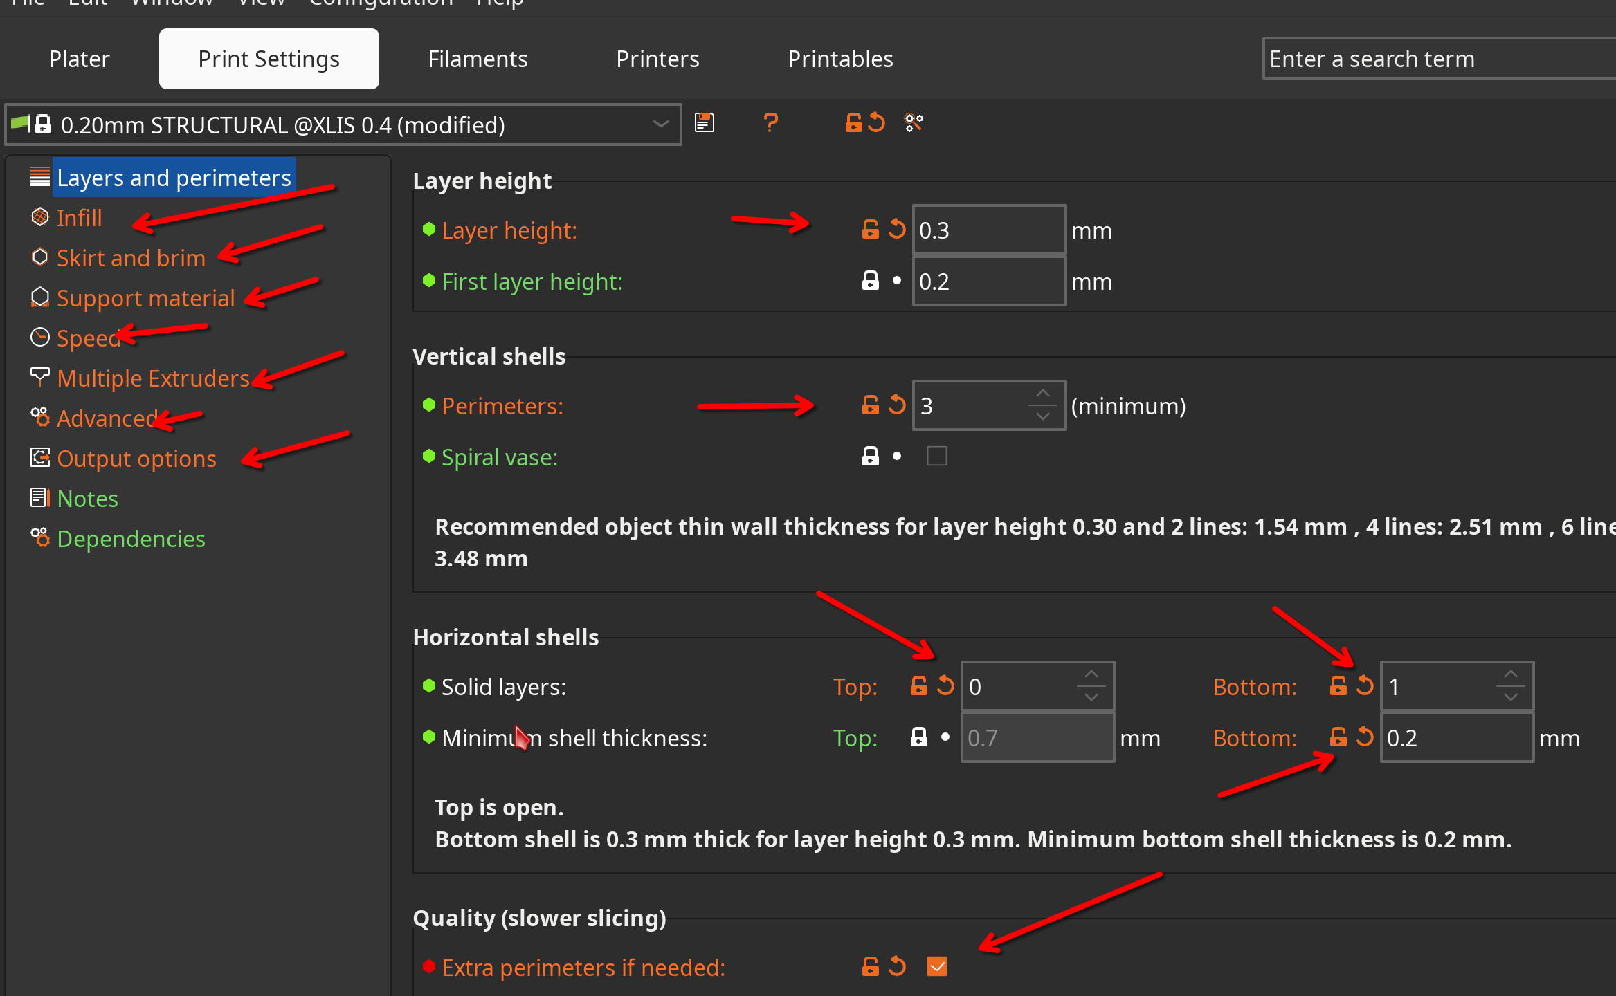Screen dimensions: 1616x996
Task: Click the unlocked lock icon next to Layer height
Action: (870, 229)
